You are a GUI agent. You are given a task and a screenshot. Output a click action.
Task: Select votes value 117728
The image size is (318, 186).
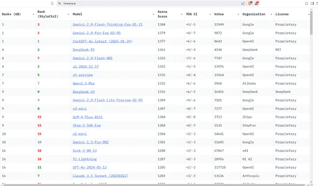[220, 168]
